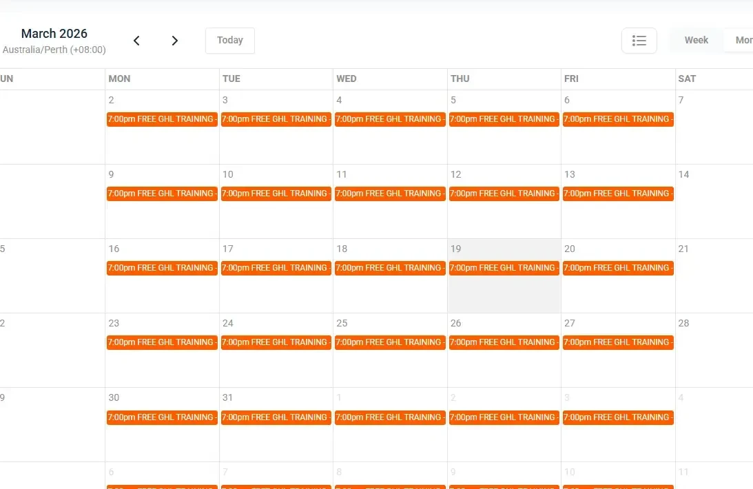Click the Tuesday March 10 training event

coord(276,194)
